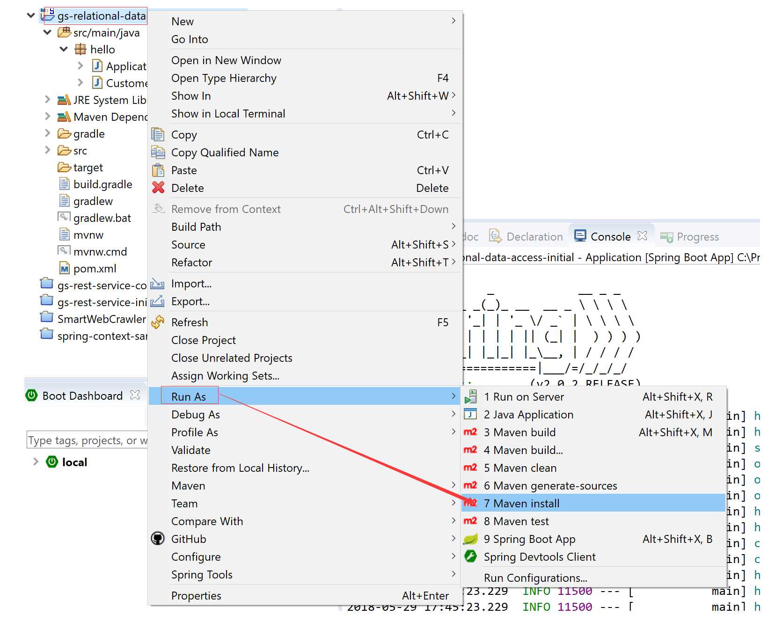Choose Run Configurations... entry
775x622 pixels.
pyautogui.click(x=593, y=578)
